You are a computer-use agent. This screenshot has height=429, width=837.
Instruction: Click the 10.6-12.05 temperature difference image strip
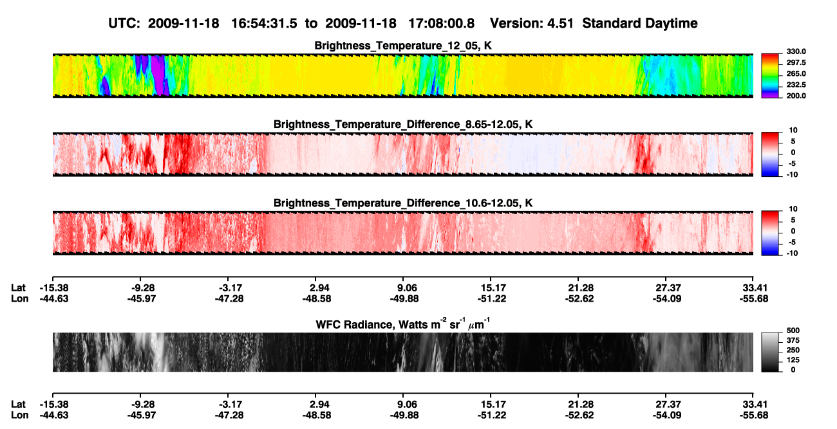[x=402, y=233]
